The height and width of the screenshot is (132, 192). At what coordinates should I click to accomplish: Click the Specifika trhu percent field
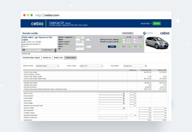click(132, 106)
